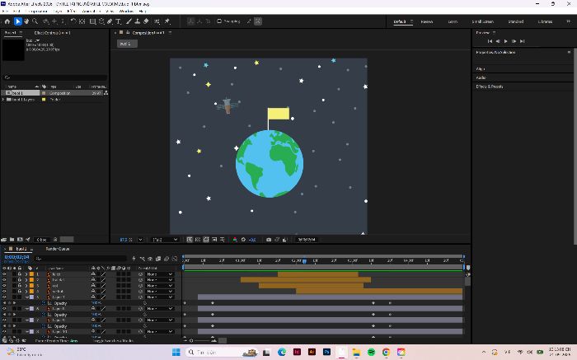
Task: Toggle the Snapping checkbox in toolbar
Action: pyautogui.click(x=219, y=21)
